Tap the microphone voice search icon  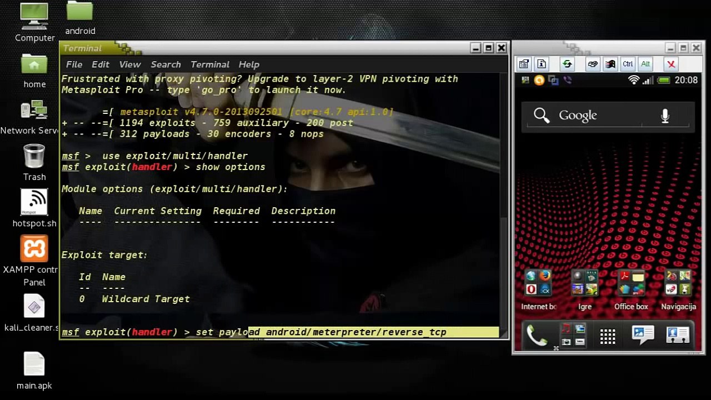(x=665, y=116)
